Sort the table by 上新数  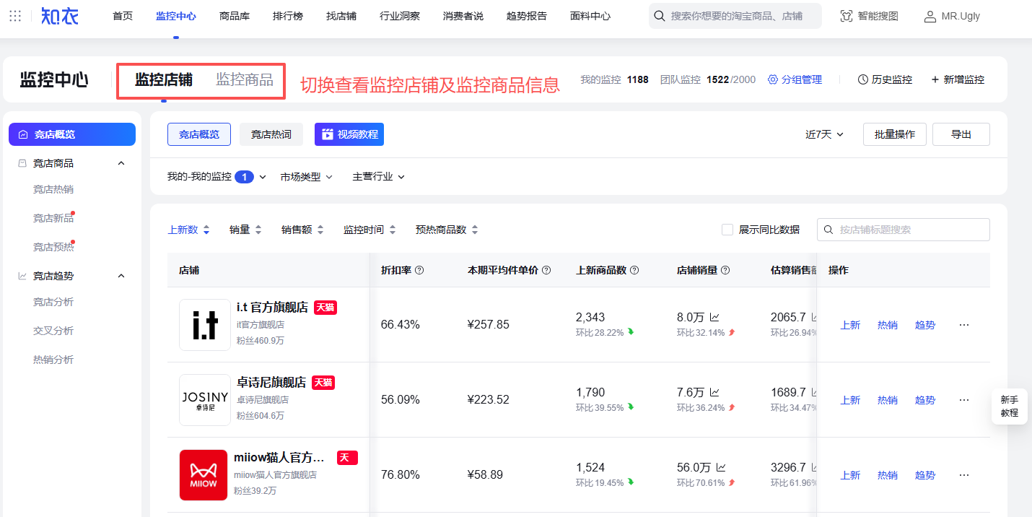[x=188, y=230]
